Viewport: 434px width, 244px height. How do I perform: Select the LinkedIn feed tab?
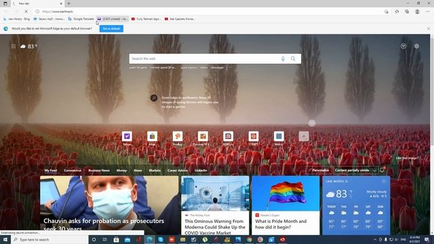pyautogui.click(x=201, y=170)
